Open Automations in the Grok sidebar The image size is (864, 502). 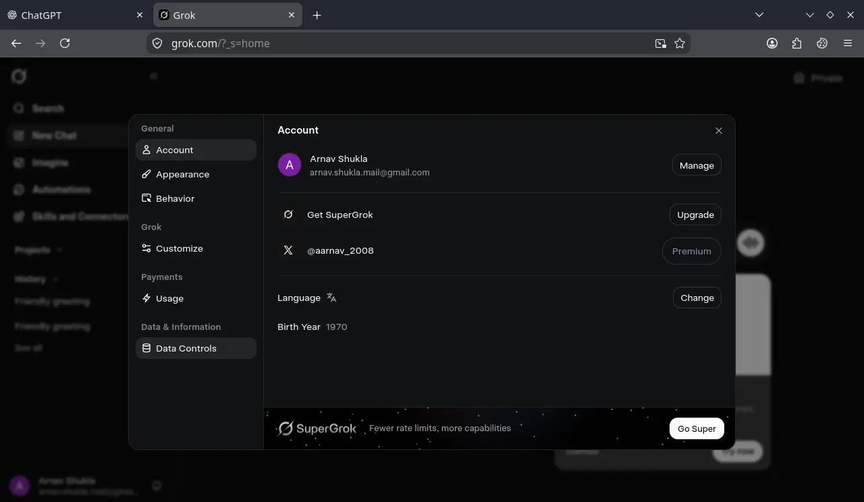point(53,190)
